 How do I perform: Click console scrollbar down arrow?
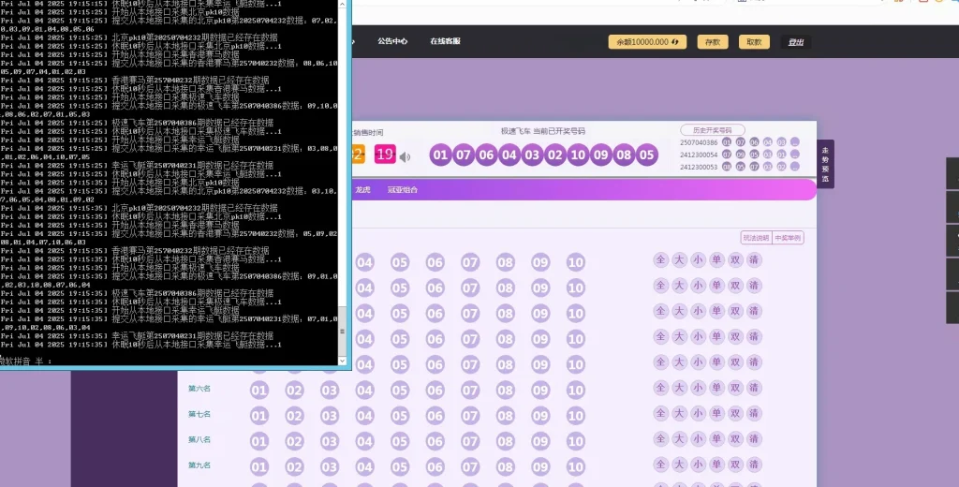(342, 361)
